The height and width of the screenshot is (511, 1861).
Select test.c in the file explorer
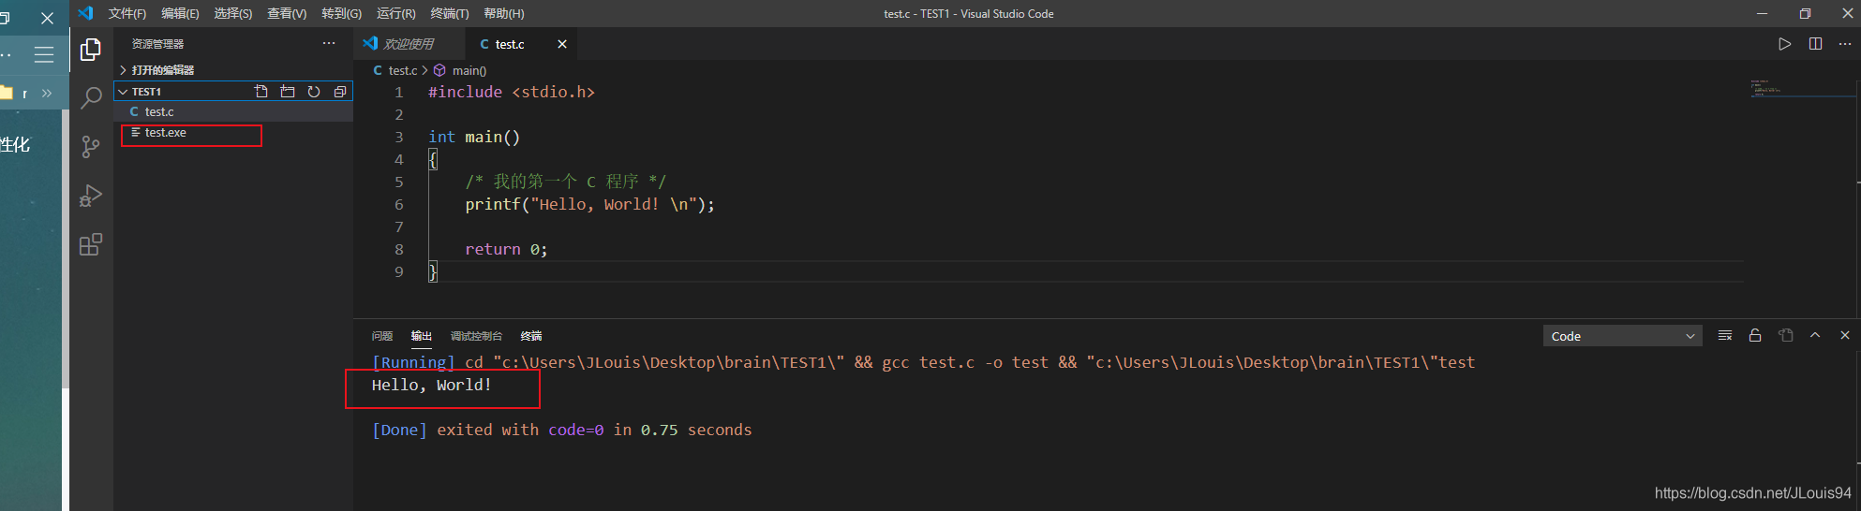point(234,111)
